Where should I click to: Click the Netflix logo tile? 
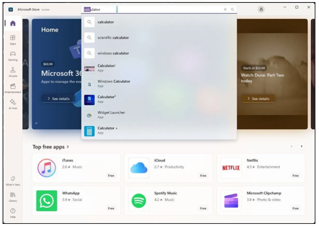(x=231, y=168)
